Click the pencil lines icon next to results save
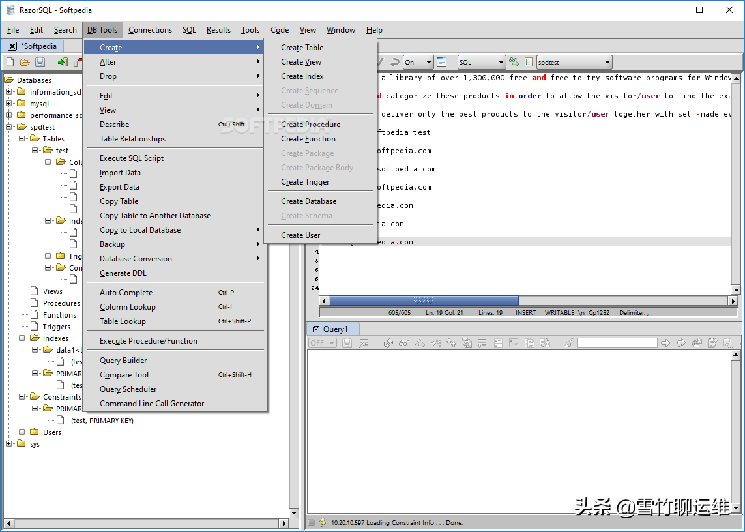Screen dimensions: 745x532 (364, 343)
